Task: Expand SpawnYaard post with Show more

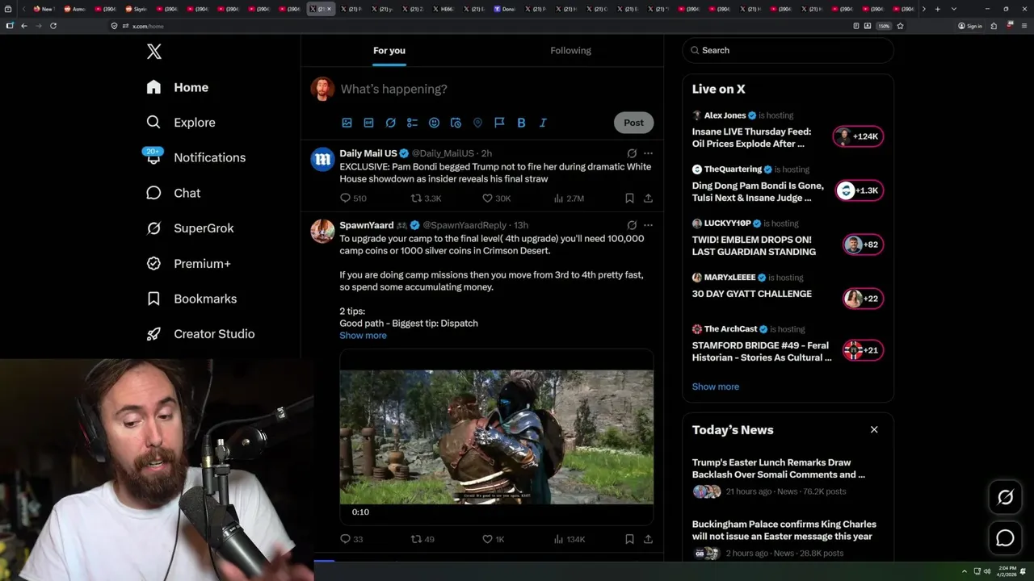Action: 363,336
